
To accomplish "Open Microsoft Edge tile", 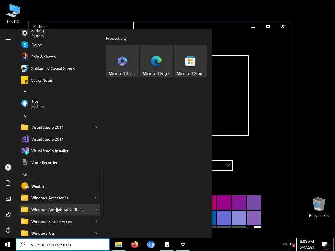I will click(x=156, y=61).
